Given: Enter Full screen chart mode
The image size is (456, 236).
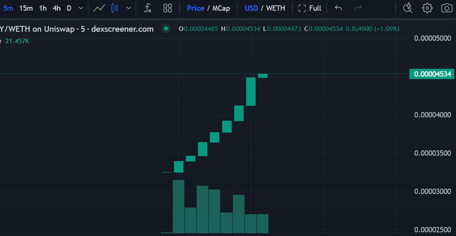Looking at the screenshot, I should [x=310, y=8].
